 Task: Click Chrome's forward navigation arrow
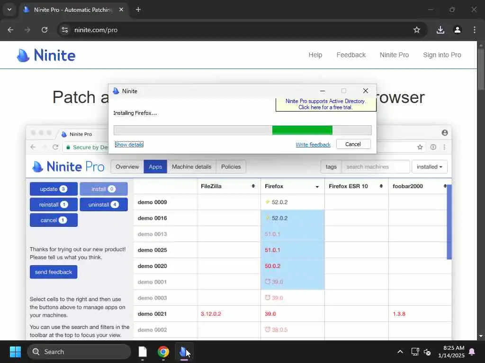[x=27, y=30]
